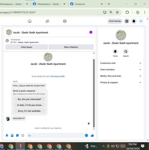The image size is (149, 150).
Task: Expand Chat members section
Action: (121, 70)
